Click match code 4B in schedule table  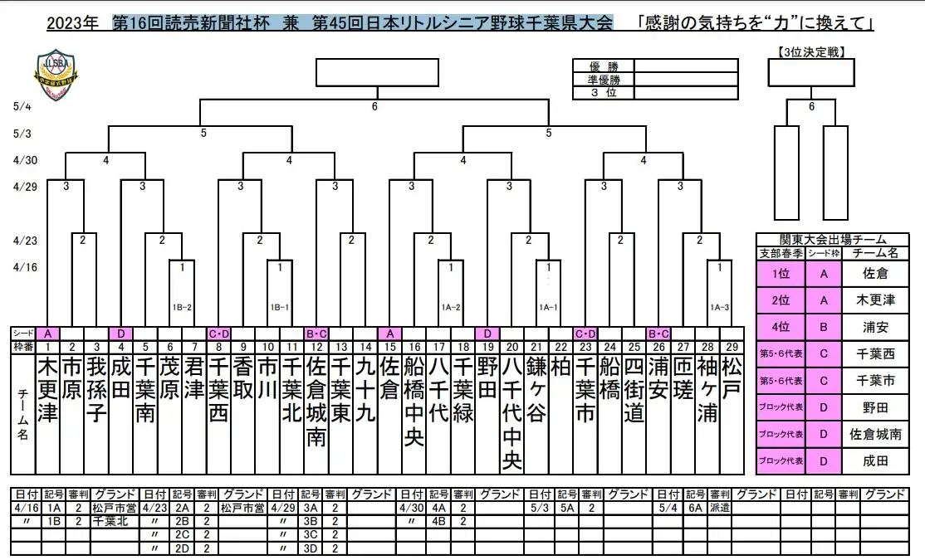pyautogui.click(x=438, y=522)
